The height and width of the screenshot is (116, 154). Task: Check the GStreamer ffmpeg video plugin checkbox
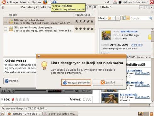(x=6, y=29)
